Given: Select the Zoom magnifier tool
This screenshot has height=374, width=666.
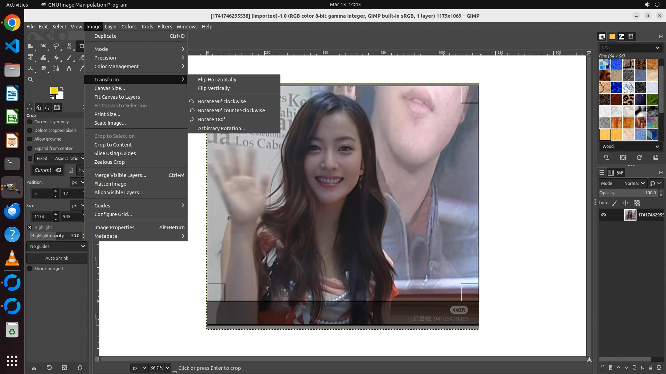Looking at the screenshot, I should (x=31, y=79).
